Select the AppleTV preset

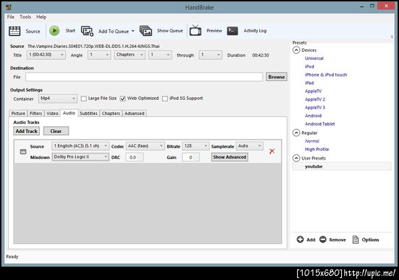click(x=313, y=91)
